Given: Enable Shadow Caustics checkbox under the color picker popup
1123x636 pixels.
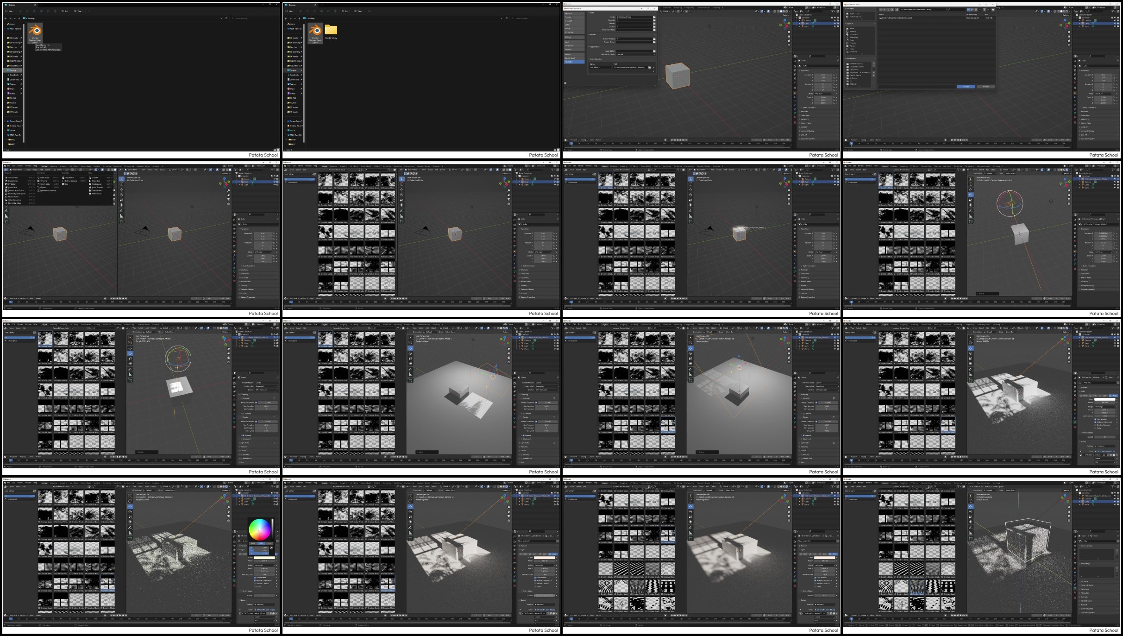Looking at the screenshot, I should 255,584.
